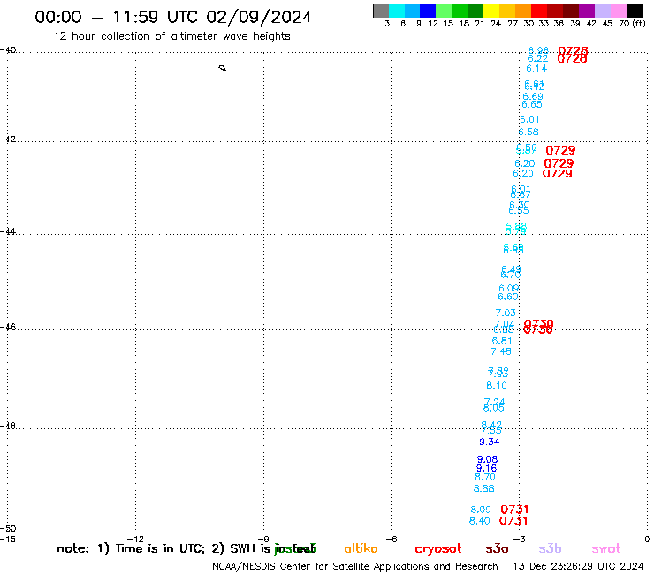Click the red time label 0731 beside 8.09
The image size is (654, 574).
[514, 510]
